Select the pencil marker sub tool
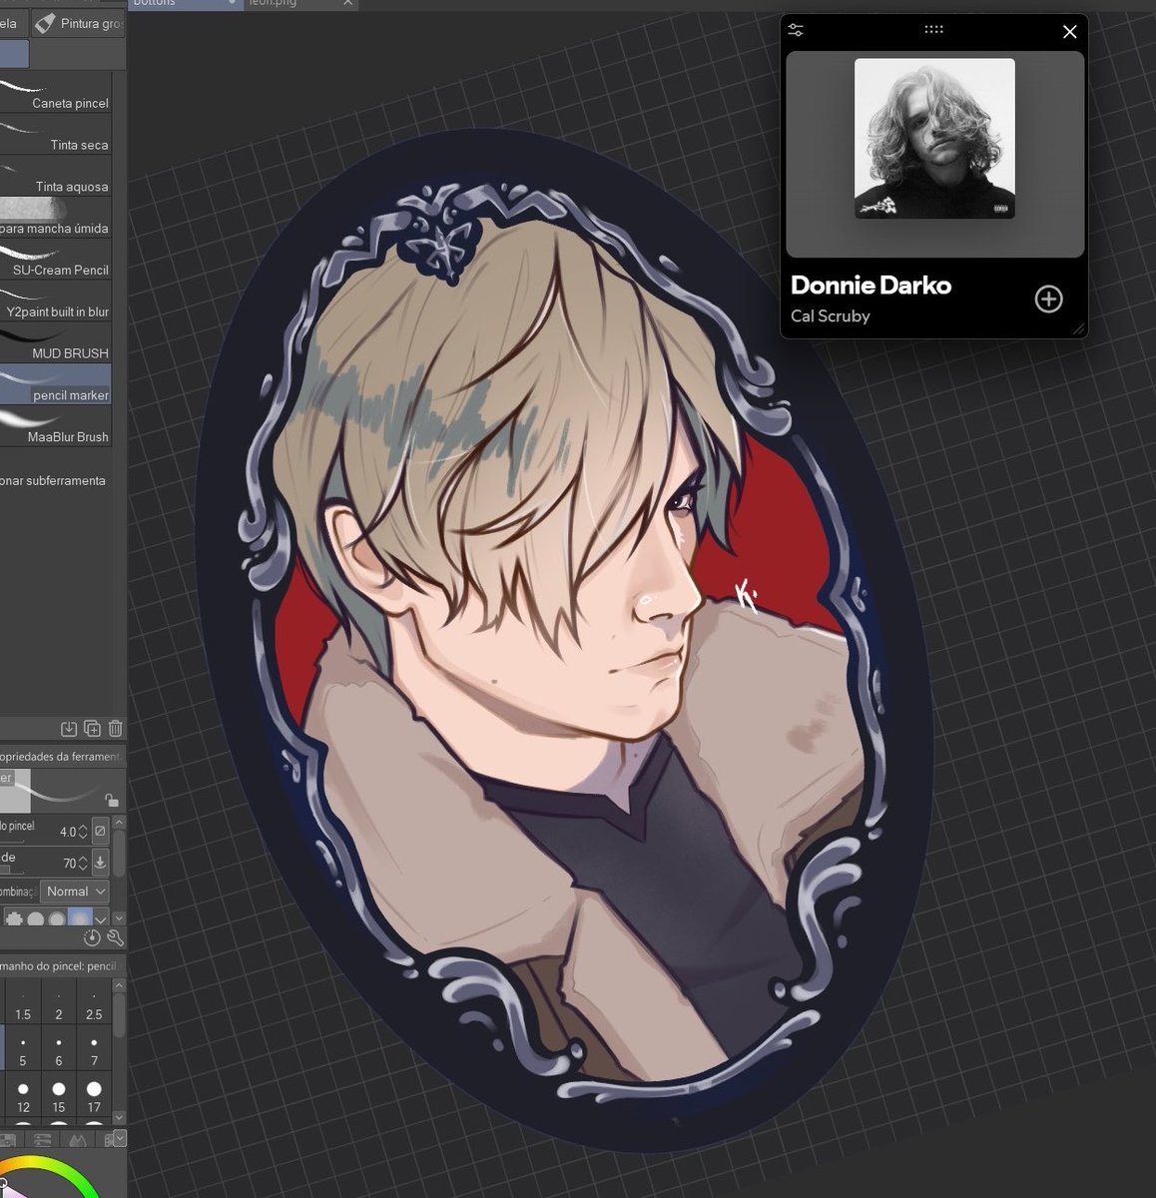This screenshot has width=1156, height=1198. click(55, 385)
